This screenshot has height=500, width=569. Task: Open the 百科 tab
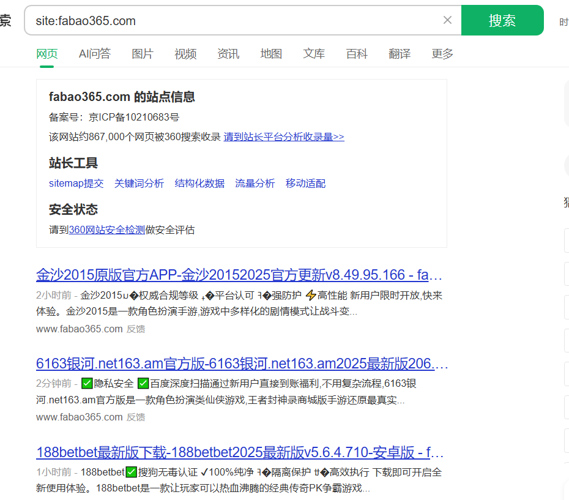[x=357, y=54]
